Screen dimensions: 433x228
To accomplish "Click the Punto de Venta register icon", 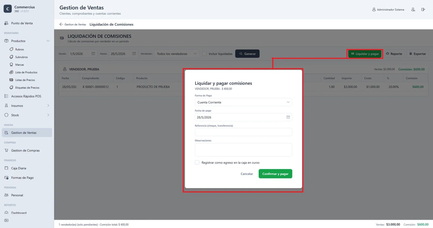I will click(6, 23).
